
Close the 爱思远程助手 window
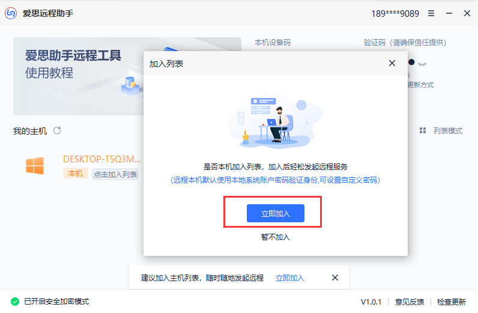pos(467,13)
